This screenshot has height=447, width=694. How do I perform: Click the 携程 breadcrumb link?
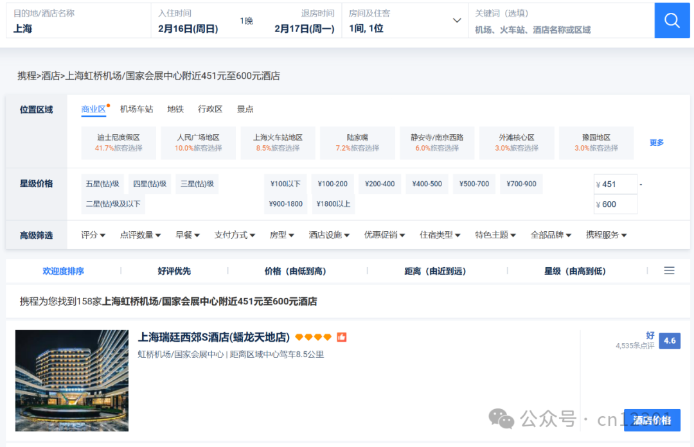[x=26, y=76]
